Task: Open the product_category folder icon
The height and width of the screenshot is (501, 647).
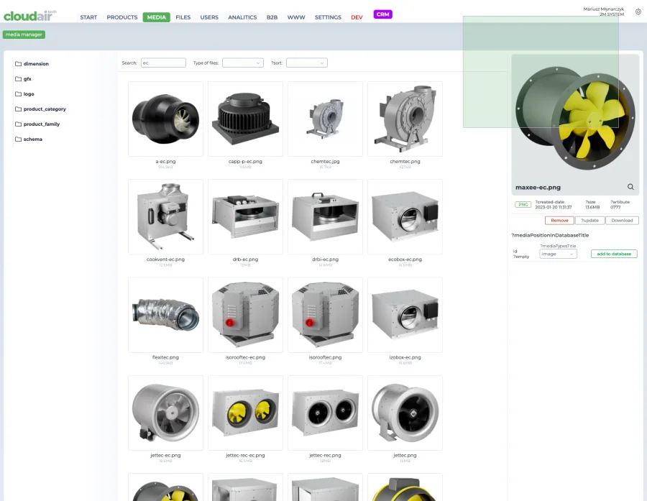Action: [18, 109]
